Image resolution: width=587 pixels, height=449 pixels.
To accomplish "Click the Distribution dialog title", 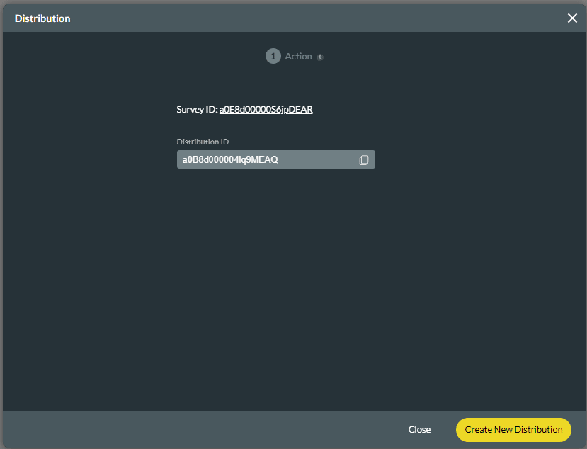I will click(x=42, y=18).
